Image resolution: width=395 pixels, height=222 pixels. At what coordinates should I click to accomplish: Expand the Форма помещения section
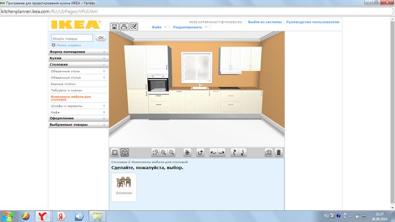[78, 52]
